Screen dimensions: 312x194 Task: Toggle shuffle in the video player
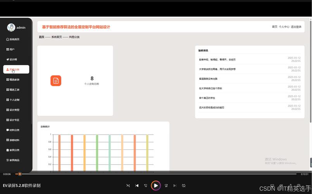pos(128,185)
